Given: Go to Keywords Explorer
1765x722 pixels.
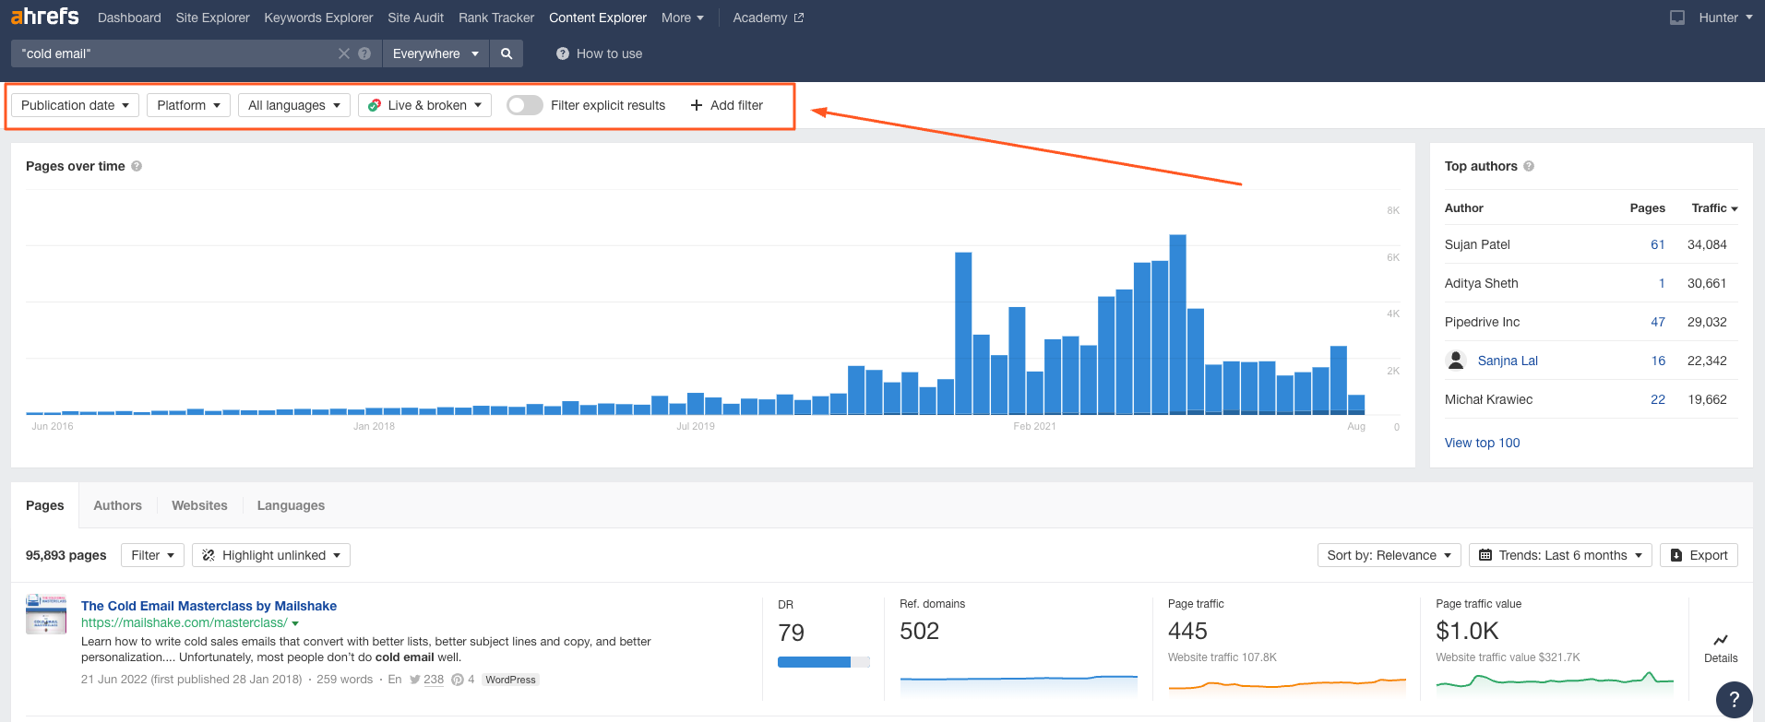Looking at the screenshot, I should [x=318, y=18].
